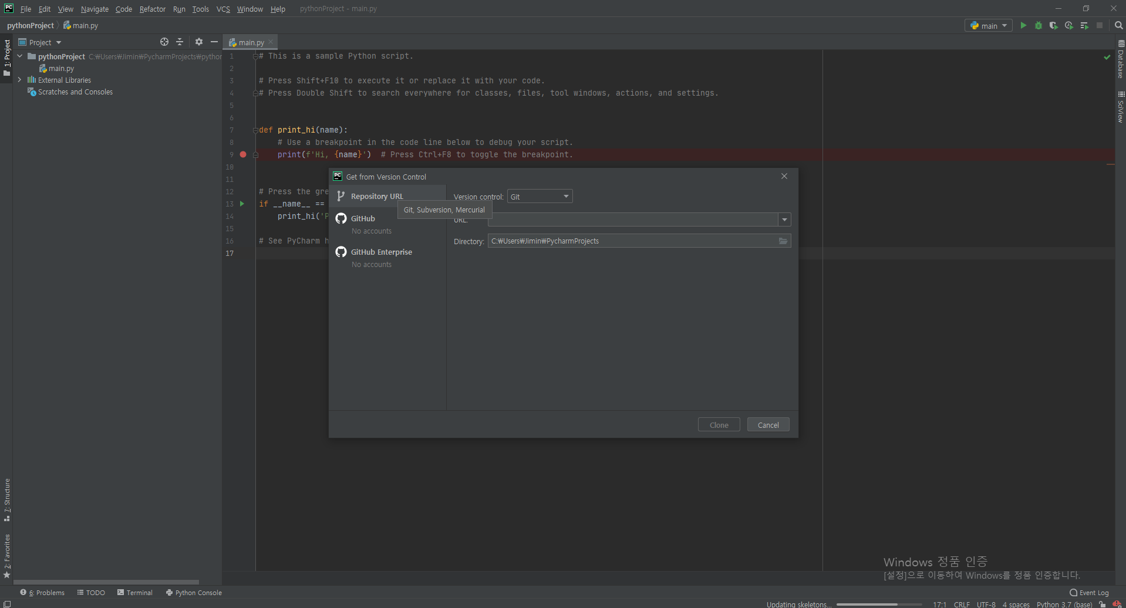The image size is (1126, 608).
Task: Close the Get from Version Control dialog
Action: (x=784, y=176)
